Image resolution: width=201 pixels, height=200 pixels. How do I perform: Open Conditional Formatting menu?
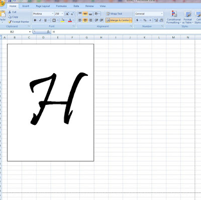click(174, 17)
